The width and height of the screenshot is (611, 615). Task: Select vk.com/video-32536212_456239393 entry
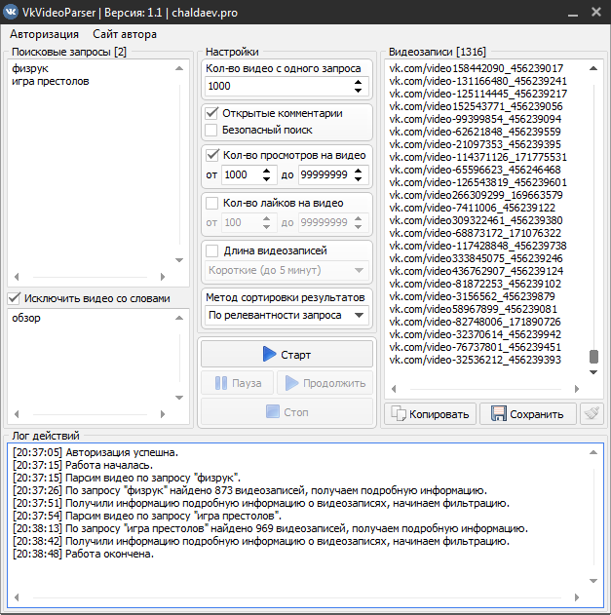pos(475,360)
